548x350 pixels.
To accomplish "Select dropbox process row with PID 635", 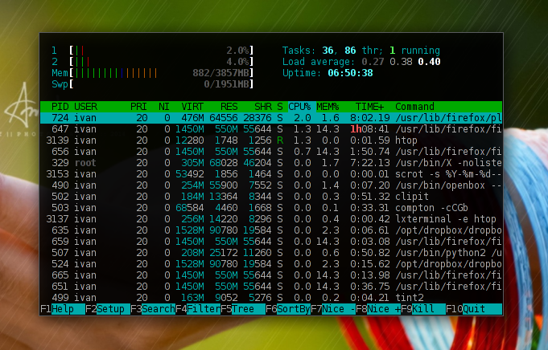I will (x=271, y=230).
